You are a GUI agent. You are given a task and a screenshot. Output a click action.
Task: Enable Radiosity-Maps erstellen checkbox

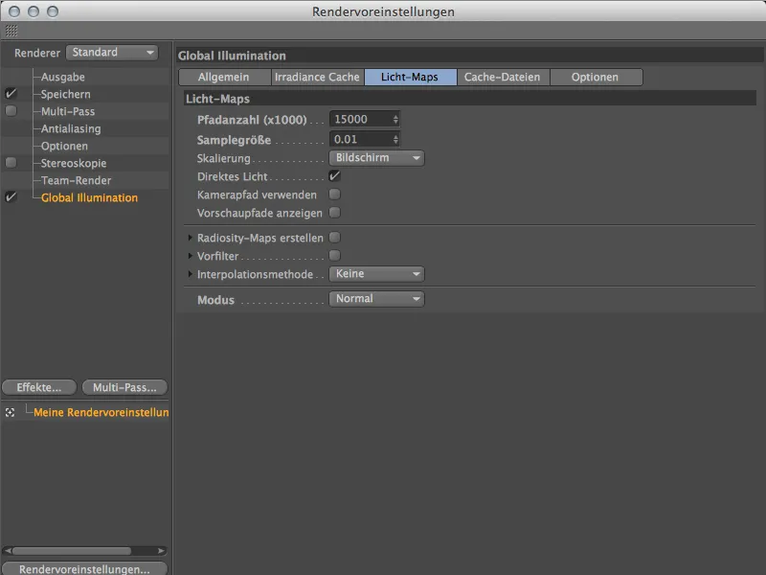[x=334, y=237]
